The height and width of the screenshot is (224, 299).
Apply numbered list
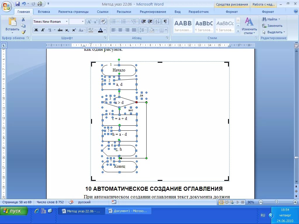(x=124, y=22)
